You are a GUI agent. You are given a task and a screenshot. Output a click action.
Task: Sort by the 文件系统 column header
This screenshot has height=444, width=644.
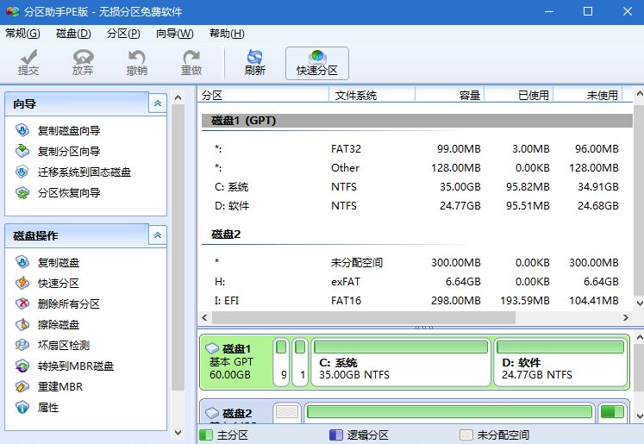click(x=355, y=96)
